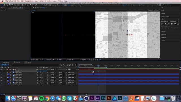Hide the Map Dark 2 layer
The image size is (181, 102).
pyautogui.click(x=1, y=74)
